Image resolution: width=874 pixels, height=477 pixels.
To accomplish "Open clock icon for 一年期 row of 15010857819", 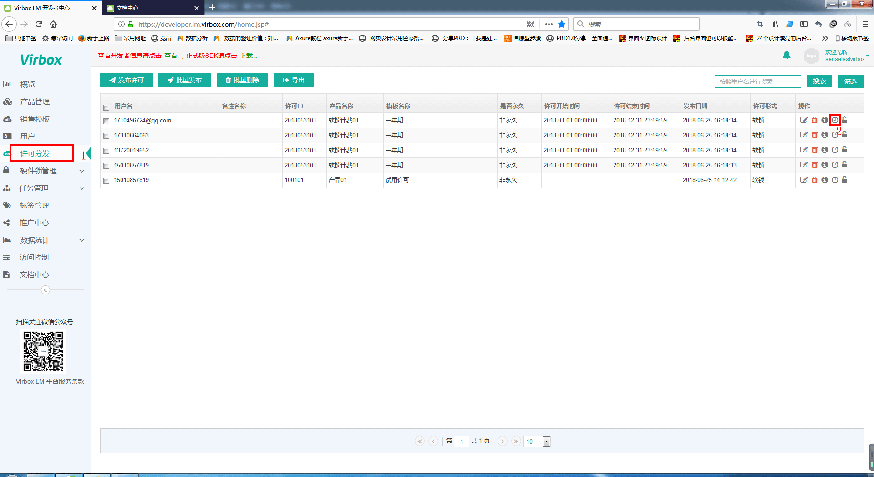I will (835, 165).
